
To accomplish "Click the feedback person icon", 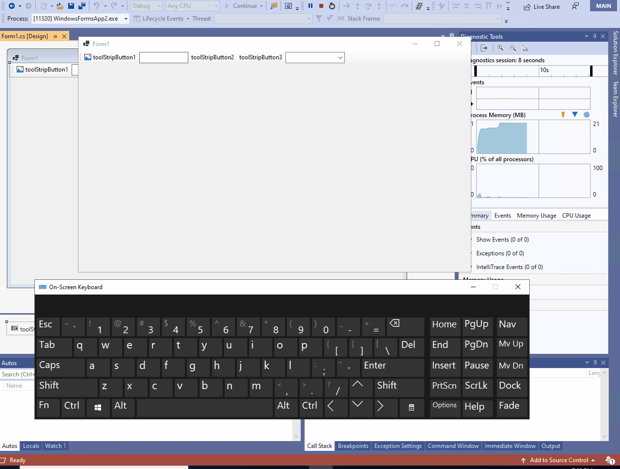I will click(575, 6).
